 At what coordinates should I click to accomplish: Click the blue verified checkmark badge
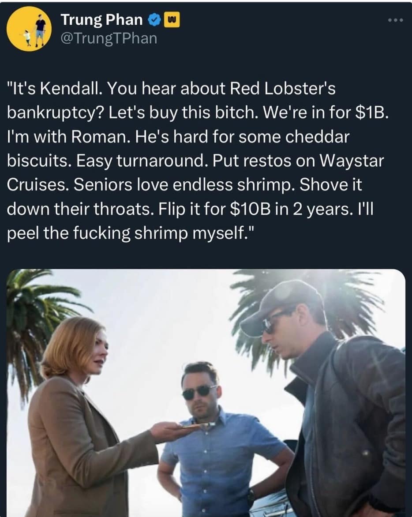tap(154, 20)
